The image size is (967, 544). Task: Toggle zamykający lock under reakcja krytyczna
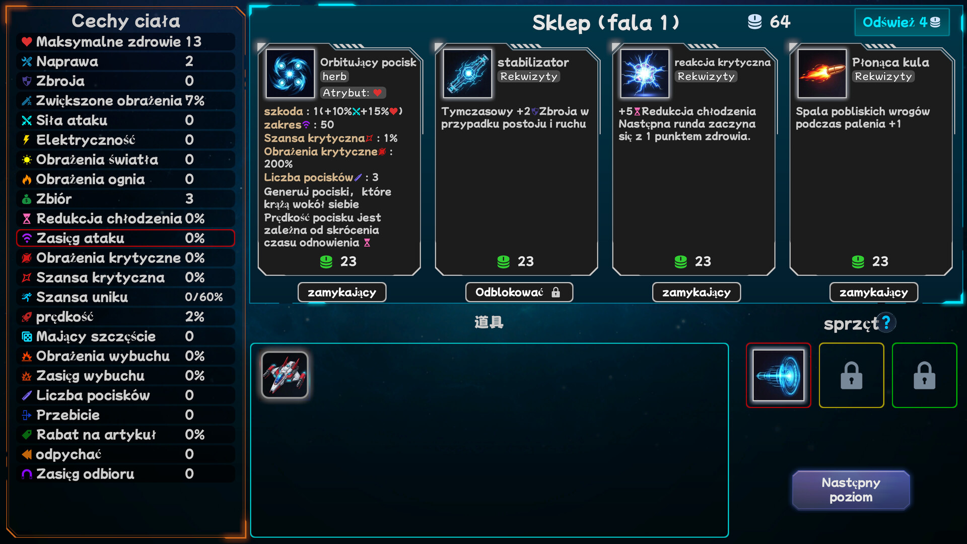[697, 292]
